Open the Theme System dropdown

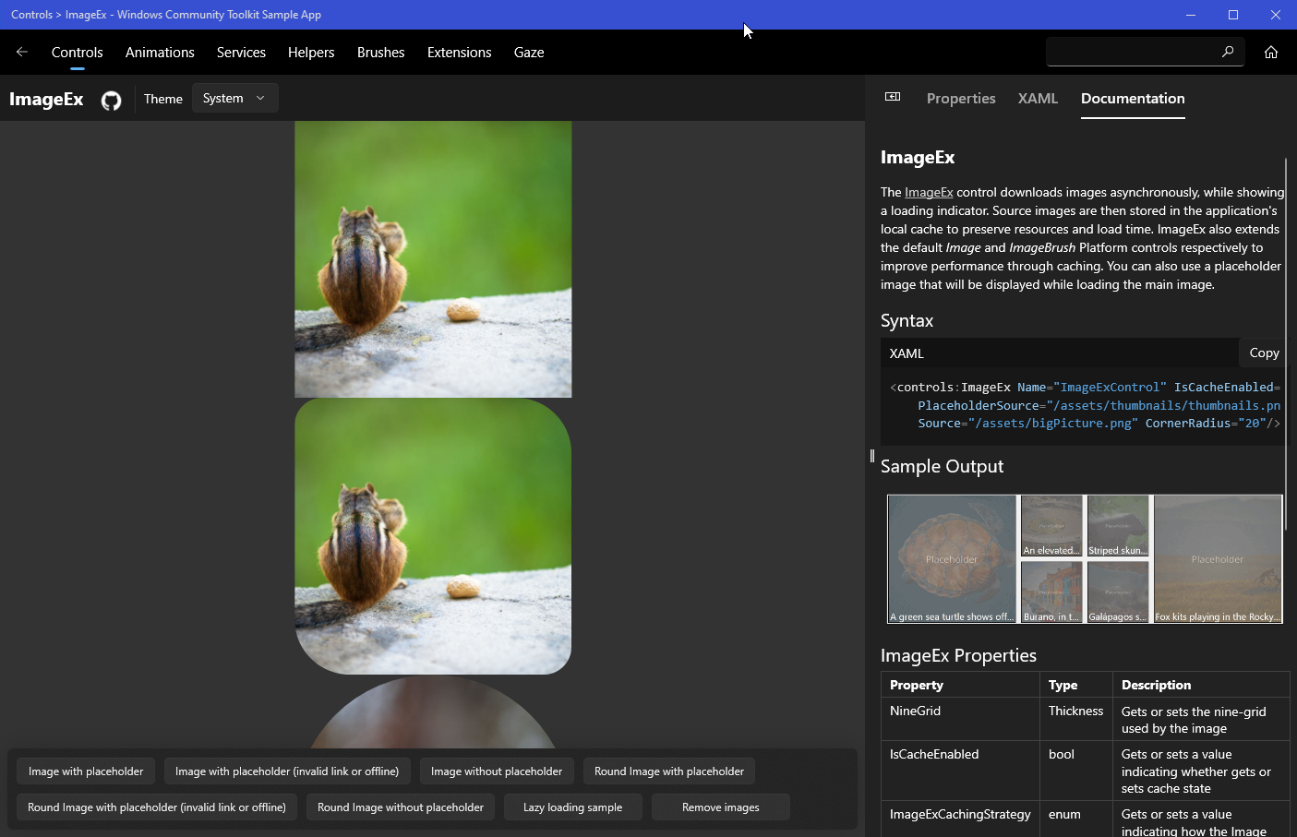point(234,98)
